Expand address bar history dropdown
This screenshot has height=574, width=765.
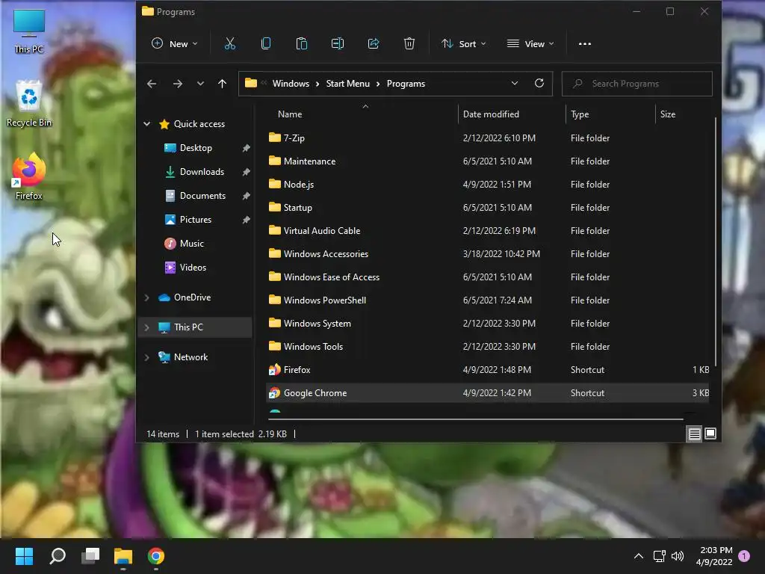point(514,84)
